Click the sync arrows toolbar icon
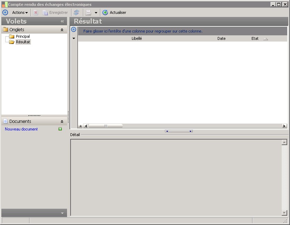 pyautogui.click(x=76, y=12)
